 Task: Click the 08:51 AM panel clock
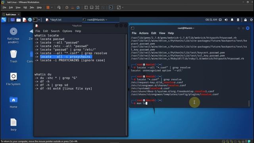click(x=211, y=20)
